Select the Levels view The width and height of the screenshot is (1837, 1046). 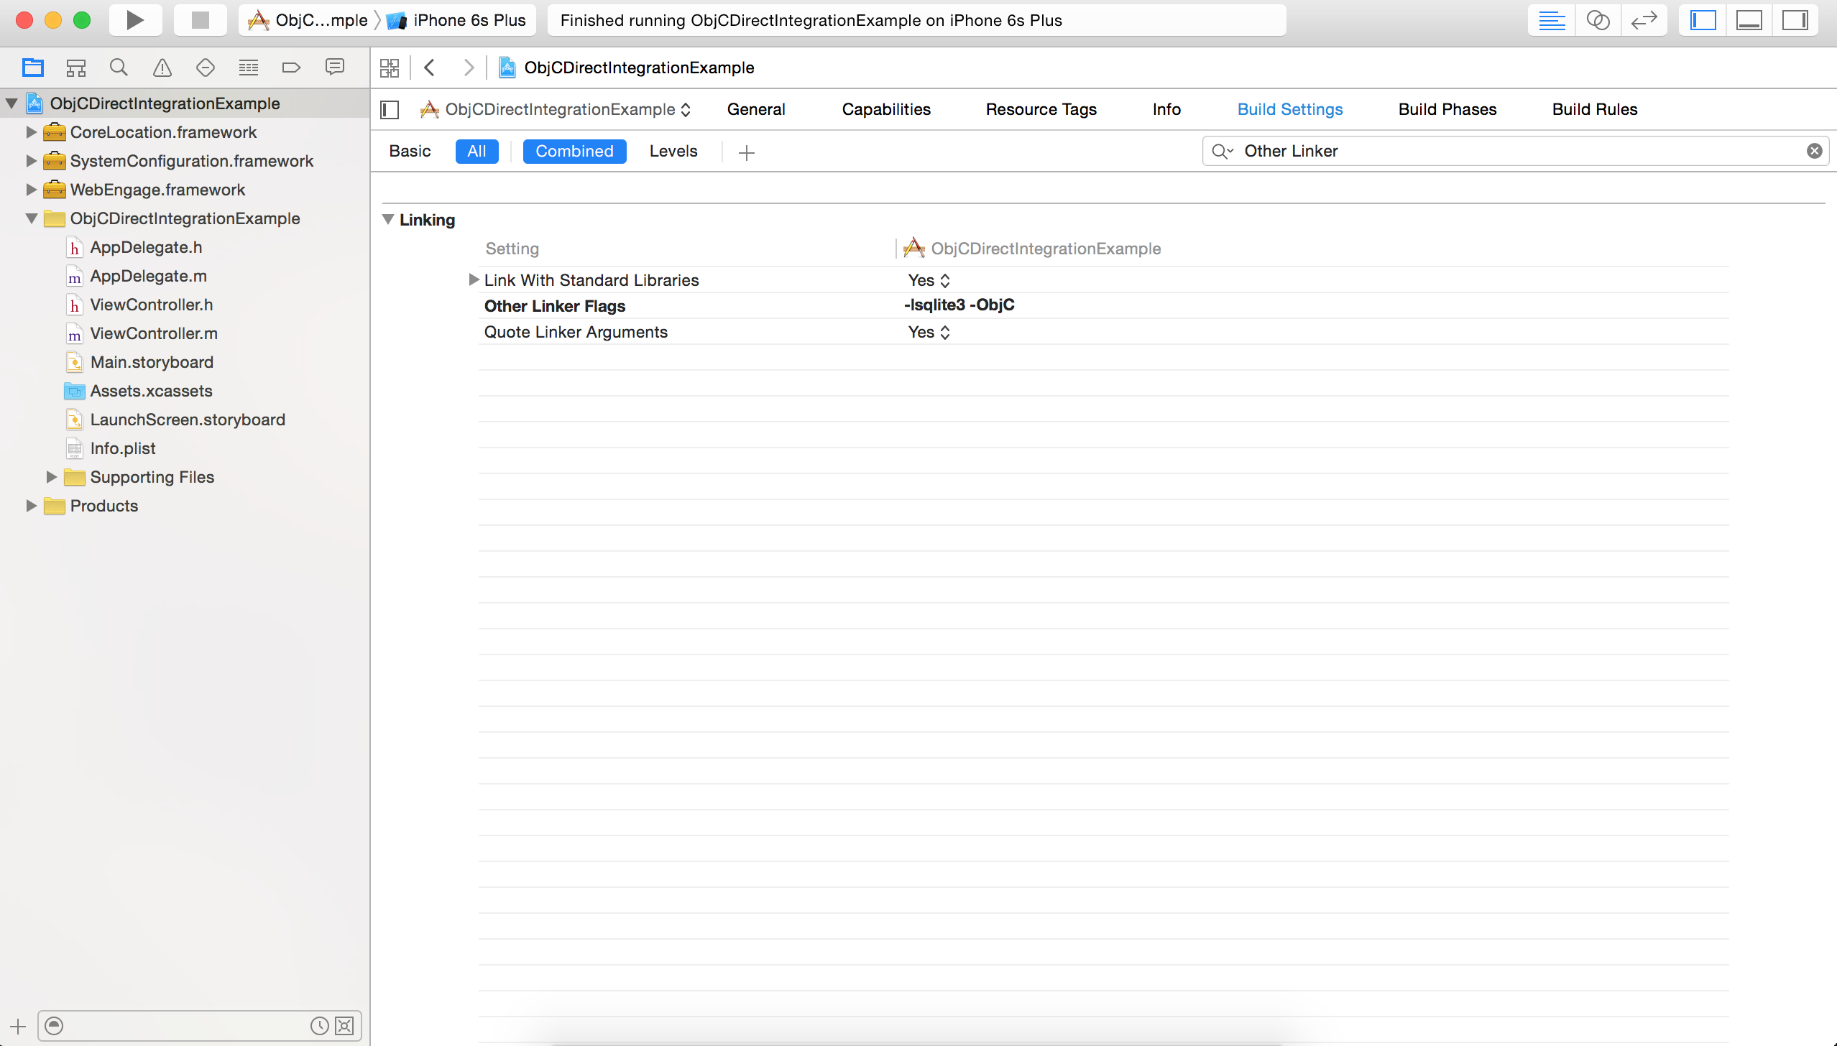point(673,151)
